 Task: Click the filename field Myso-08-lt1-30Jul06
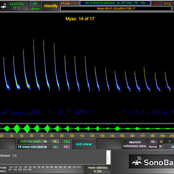116,9
